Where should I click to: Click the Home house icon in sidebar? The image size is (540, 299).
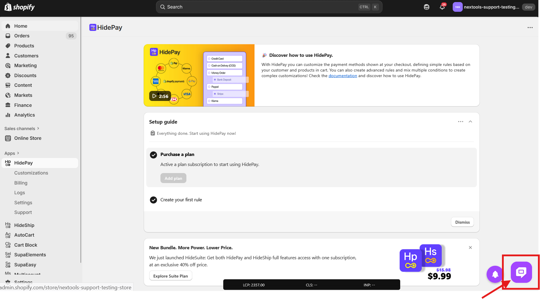click(x=8, y=26)
